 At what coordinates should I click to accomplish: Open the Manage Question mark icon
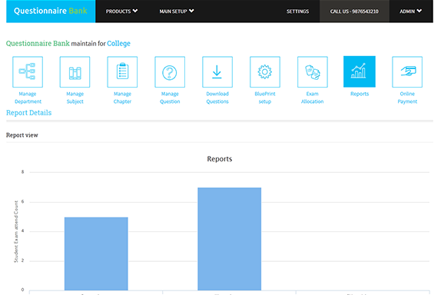click(x=170, y=72)
